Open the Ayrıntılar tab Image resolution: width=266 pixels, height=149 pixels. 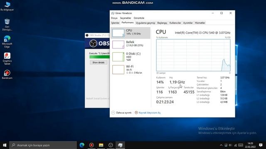pyautogui.click(x=188, y=23)
